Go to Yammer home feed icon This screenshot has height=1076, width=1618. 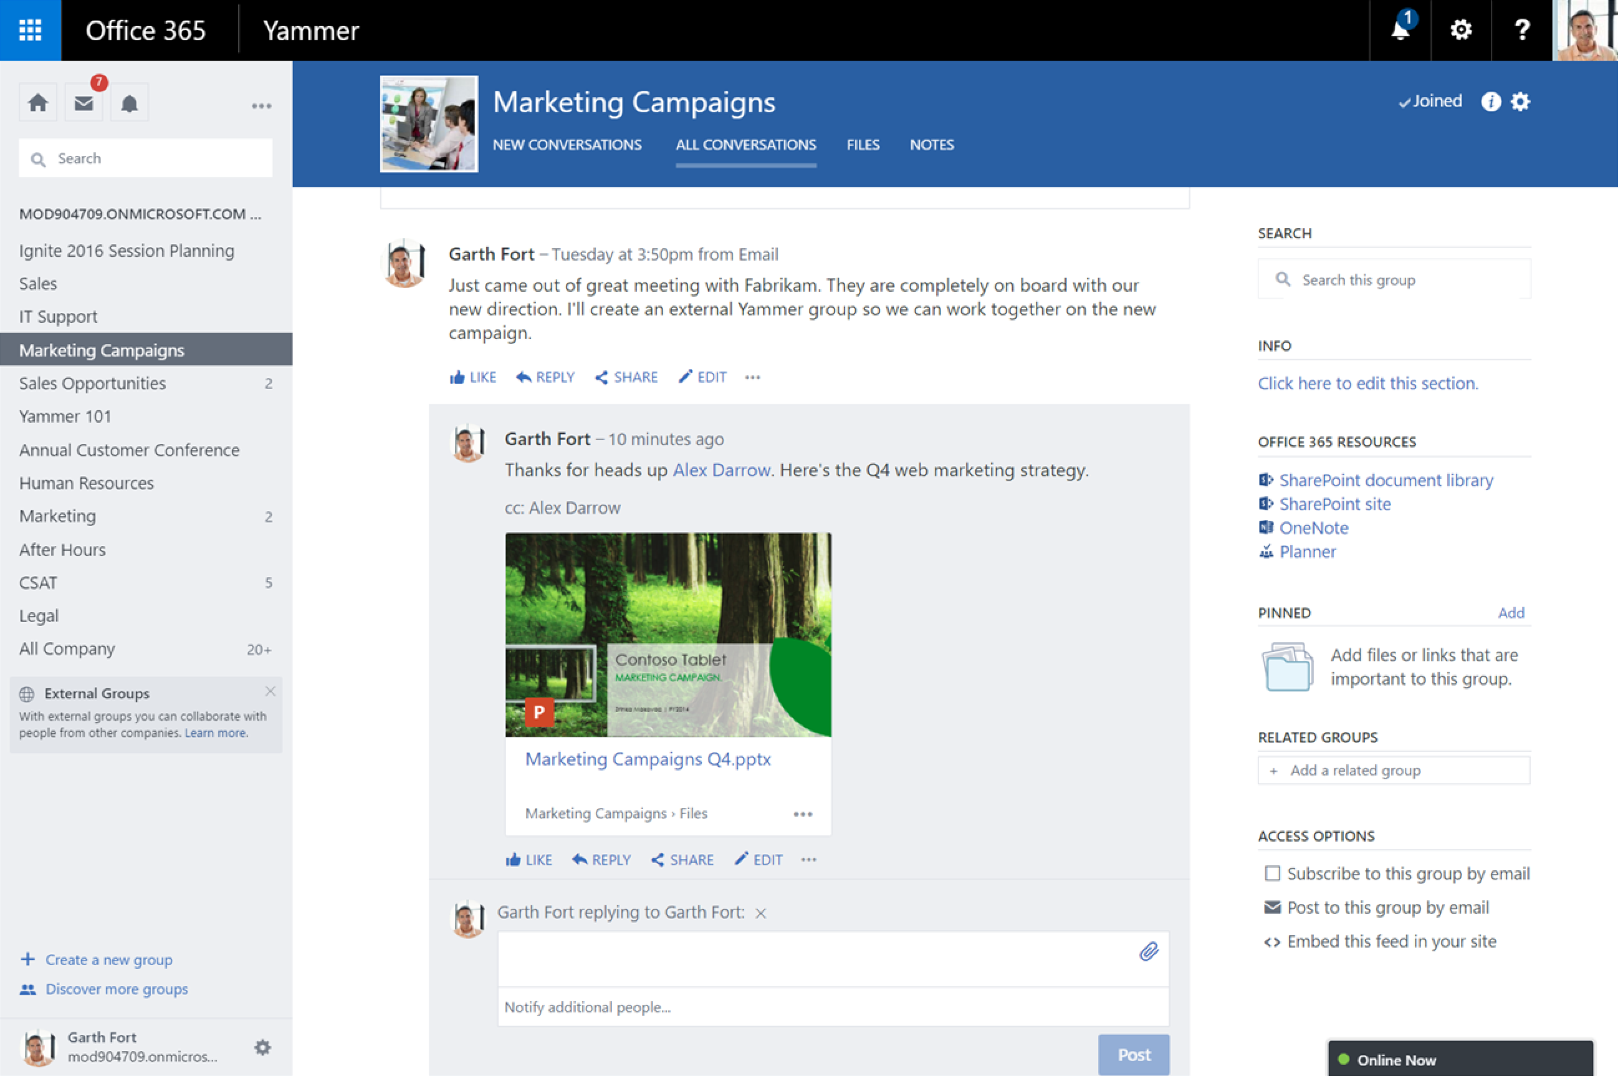point(38,103)
